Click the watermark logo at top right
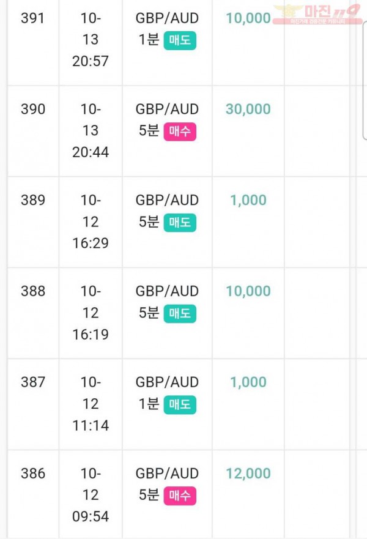Image resolution: width=367 pixels, height=539 pixels. (x=317, y=15)
